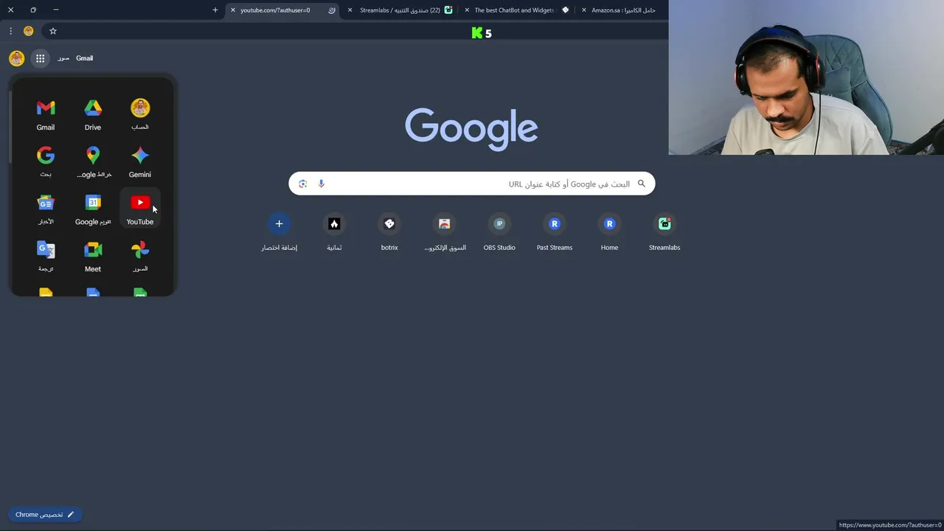Open the OBS Studio shortcut tile
This screenshot has height=531, width=944.
pos(499,232)
